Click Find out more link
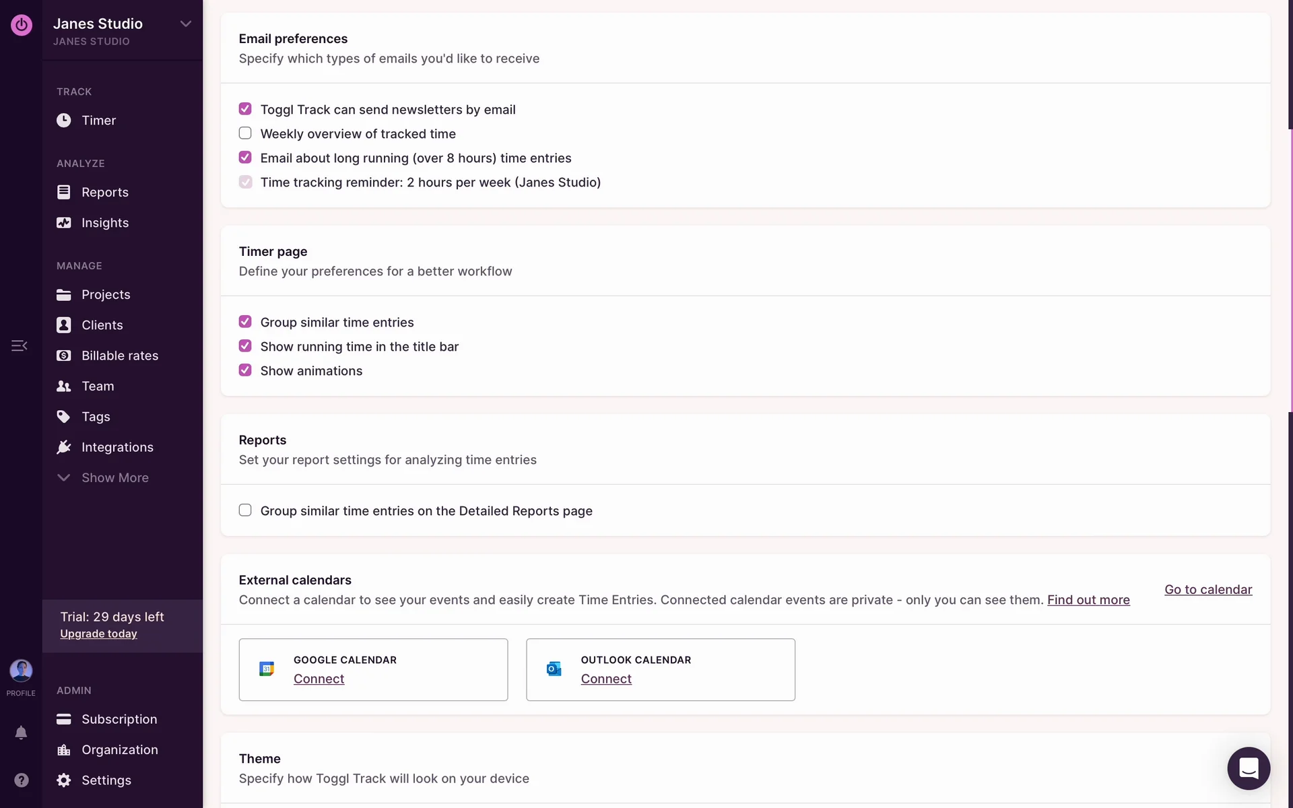The width and height of the screenshot is (1293, 808). tap(1088, 600)
